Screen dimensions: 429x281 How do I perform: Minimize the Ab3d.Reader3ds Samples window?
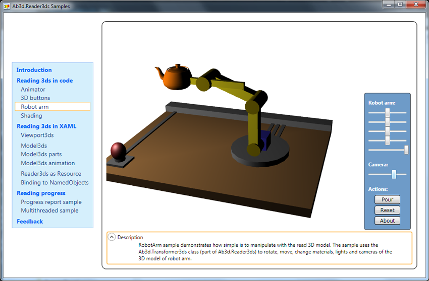click(389, 5)
